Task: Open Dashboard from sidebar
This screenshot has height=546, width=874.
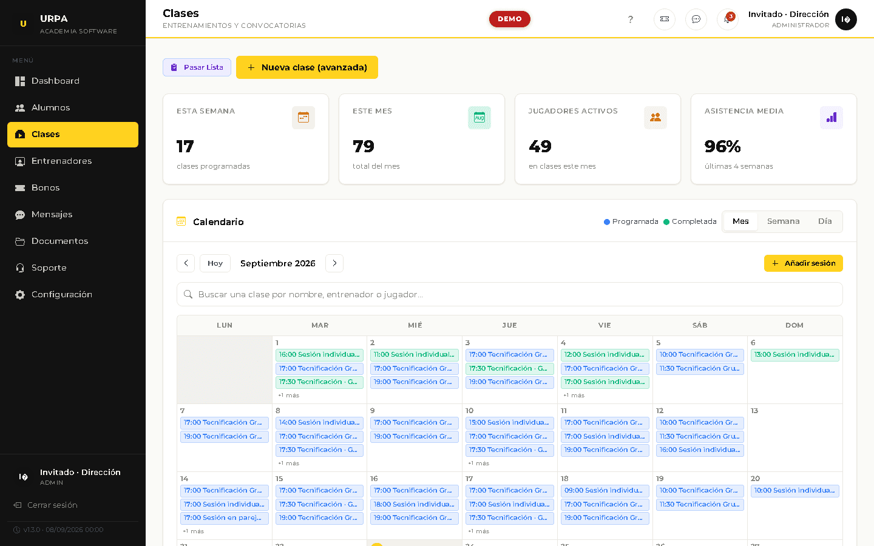Action: pyautogui.click(x=73, y=81)
